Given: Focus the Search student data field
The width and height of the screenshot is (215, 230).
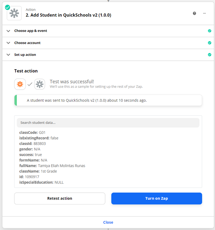Looking at the screenshot, I should [108, 122].
